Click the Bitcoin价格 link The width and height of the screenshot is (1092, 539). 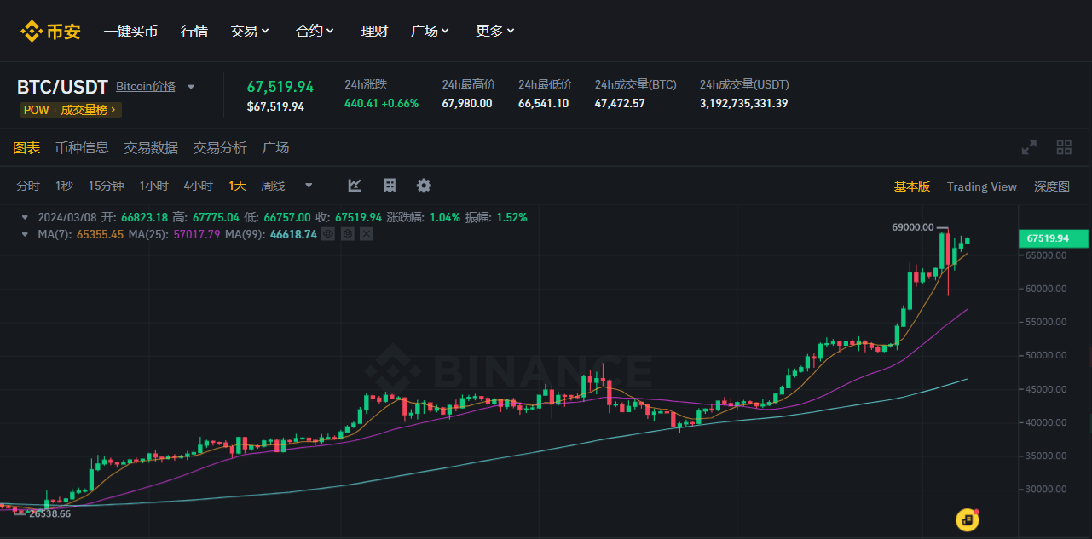(146, 86)
